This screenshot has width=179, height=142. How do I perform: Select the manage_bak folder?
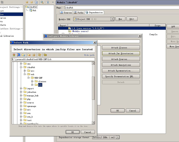33,96
